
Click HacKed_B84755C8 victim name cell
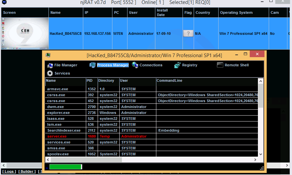pyautogui.click(x=66, y=33)
